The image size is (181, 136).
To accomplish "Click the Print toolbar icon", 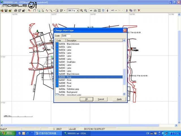I will [x=15, y=10].
